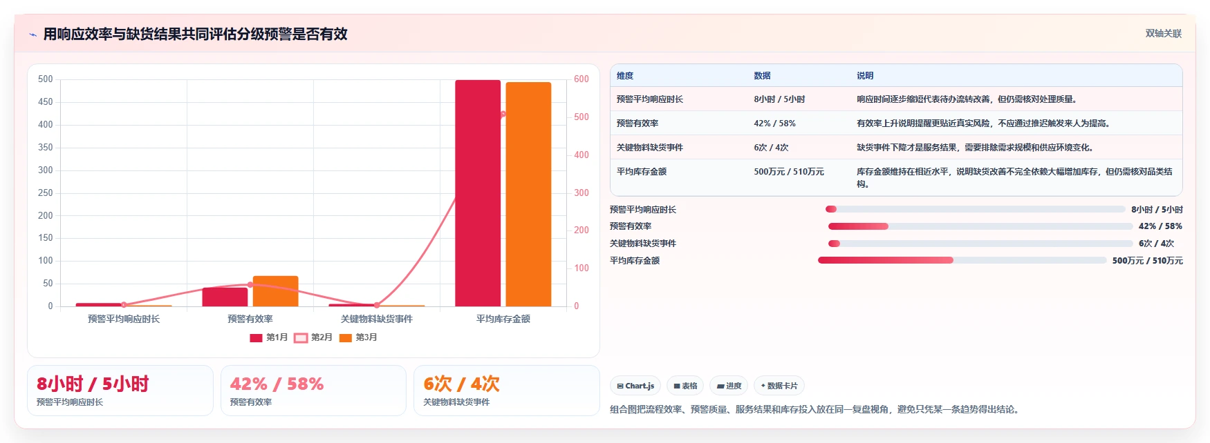This screenshot has height=443, width=1210.
Task: Click the 预警平均响应时长 progress bar
Action: (976, 209)
